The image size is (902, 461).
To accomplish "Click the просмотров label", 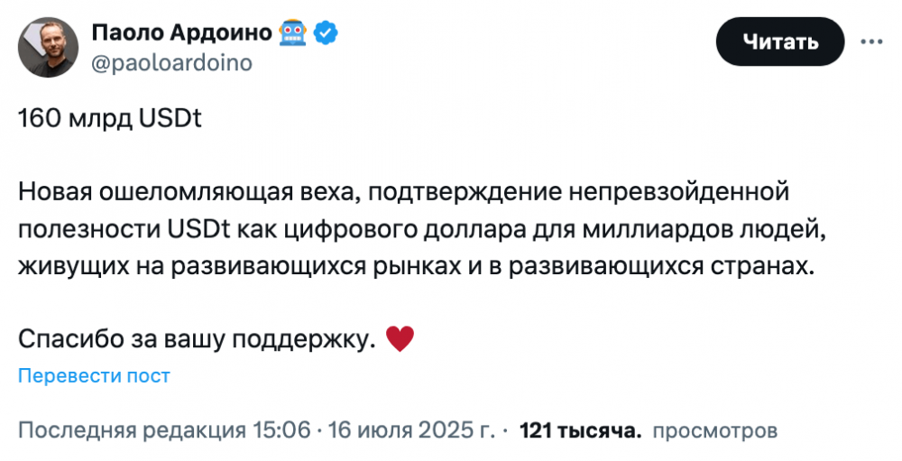I will click(715, 430).
